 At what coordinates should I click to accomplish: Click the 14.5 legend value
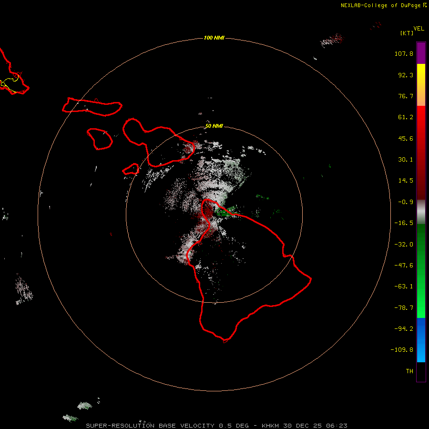pos(406,181)
